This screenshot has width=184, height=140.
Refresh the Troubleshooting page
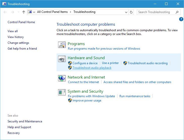[x=131, y=12]
